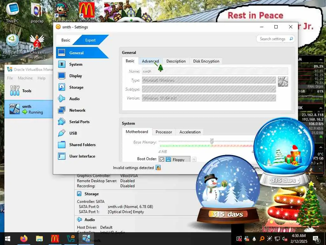Open This PC desktop icon
This screenshot has width=326, height=245.
[x=12, y=12]
